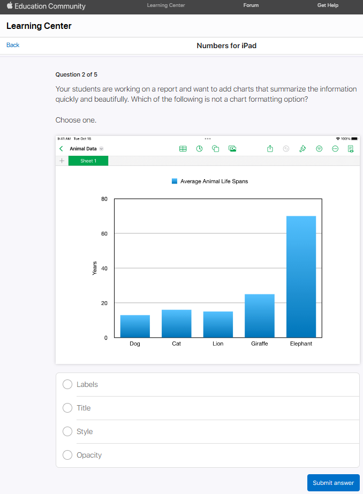Image resolution: width=363 pixels, height=494 pixels.
Task: Click the blue legend color swatch
Action: pos(174,181)
